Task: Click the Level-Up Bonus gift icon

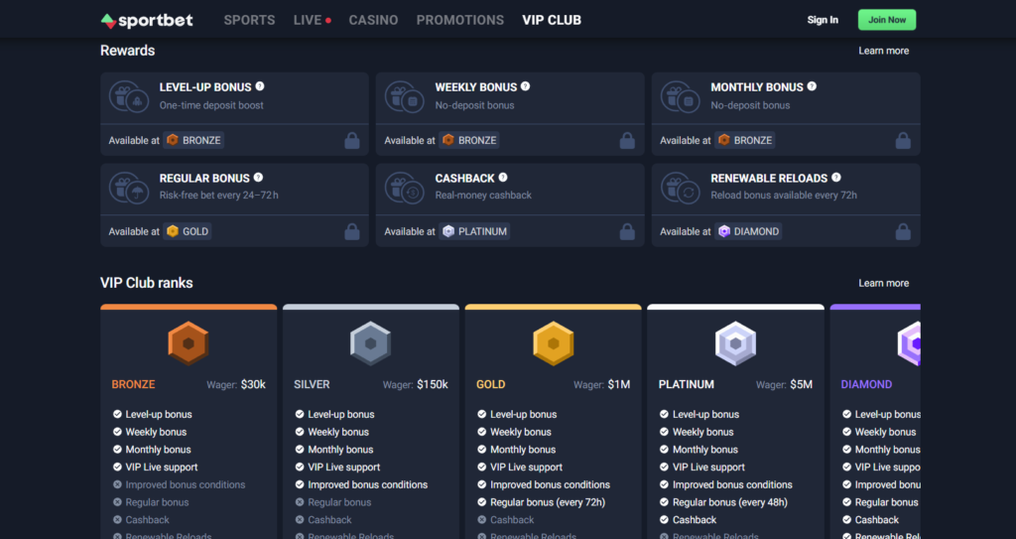Action: (129, 97)
